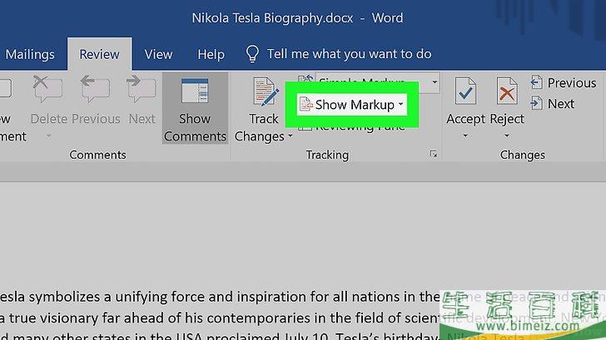The height and width of the screenshot is (340, 606).
Task: Reject the tracked change X icon
Action: pos(507,91)
